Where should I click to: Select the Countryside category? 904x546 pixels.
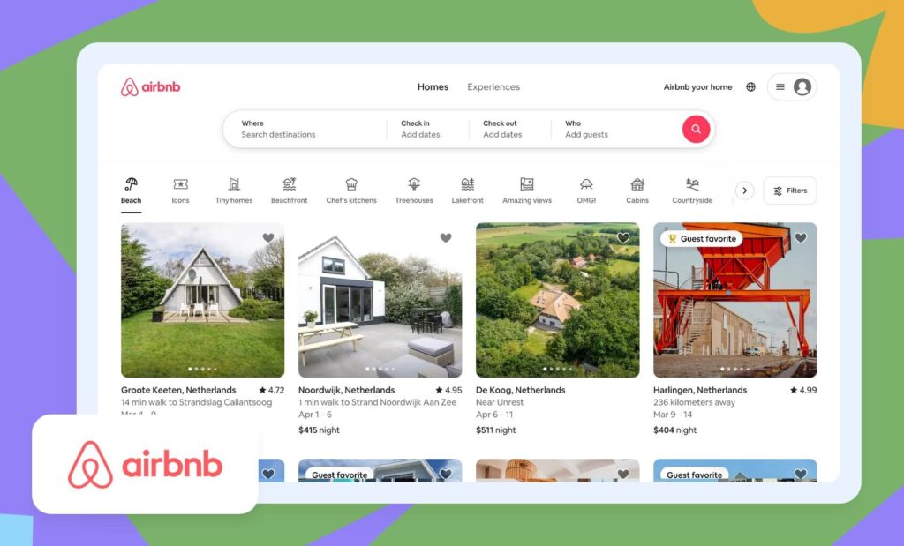pos(692,191)
